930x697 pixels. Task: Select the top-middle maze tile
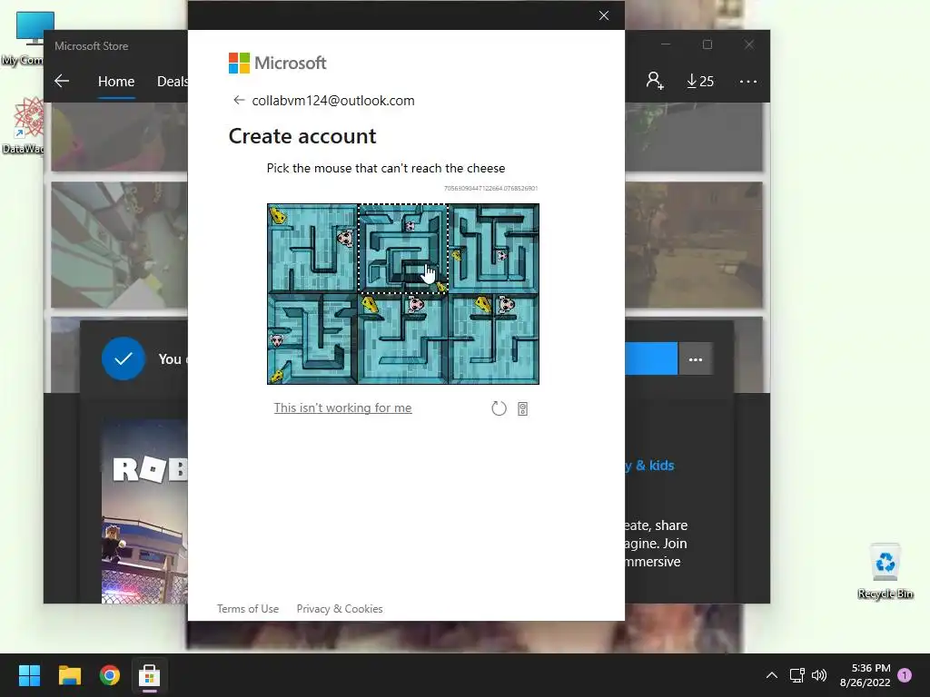(x=403, y=249)
